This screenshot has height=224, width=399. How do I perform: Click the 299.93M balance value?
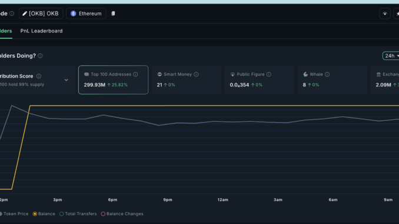click(x=95, y=85)
